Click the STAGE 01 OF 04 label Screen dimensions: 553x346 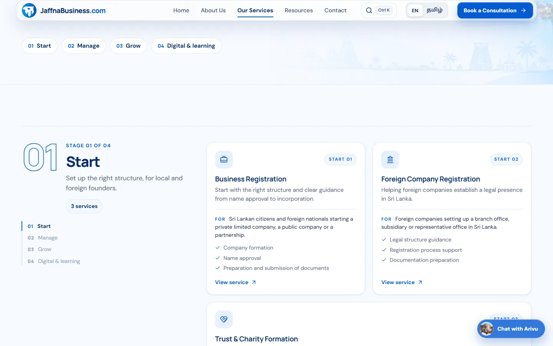88,146
